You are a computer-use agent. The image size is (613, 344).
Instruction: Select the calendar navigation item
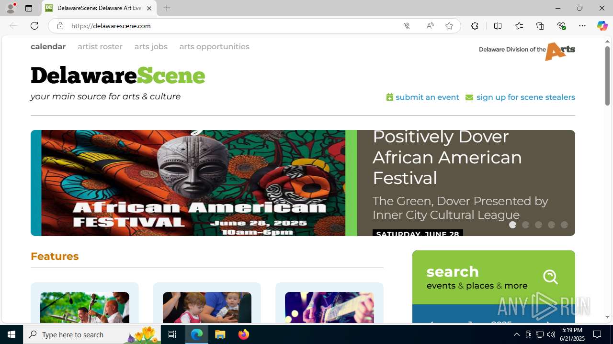(x=48, y=46)
